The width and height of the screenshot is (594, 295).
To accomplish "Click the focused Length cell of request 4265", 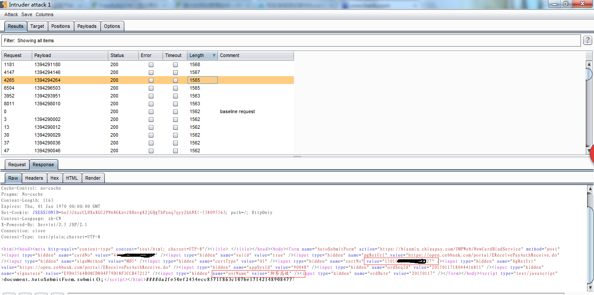I will tap(203, 80).
